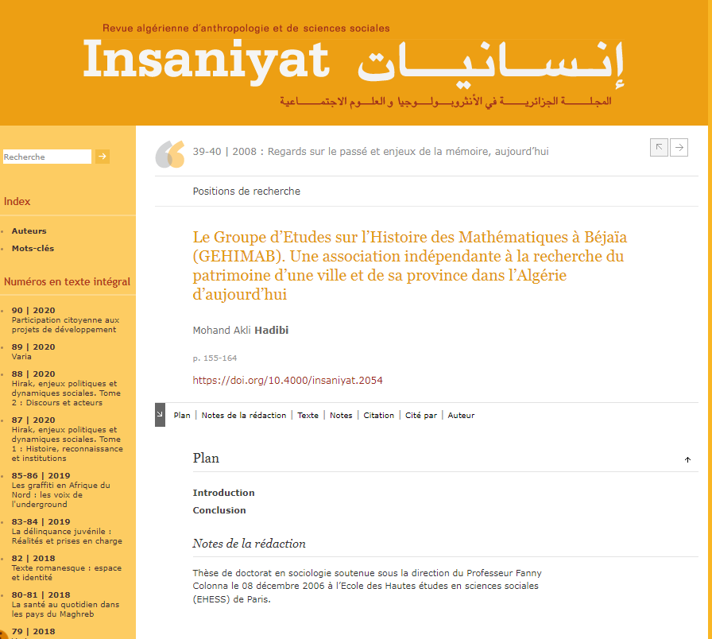Viewport: 712px width, 639px height.
Task: Open author Mohand Akli Hadibi link
Action: coord(241,330)
